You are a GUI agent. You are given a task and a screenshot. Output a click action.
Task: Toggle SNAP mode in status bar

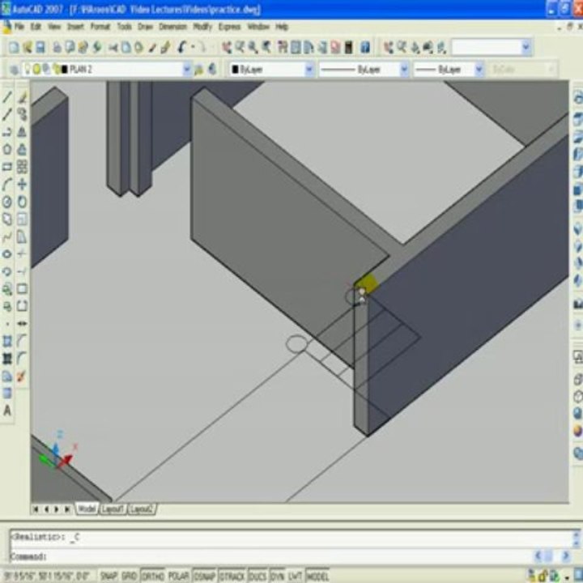[108, 577]
